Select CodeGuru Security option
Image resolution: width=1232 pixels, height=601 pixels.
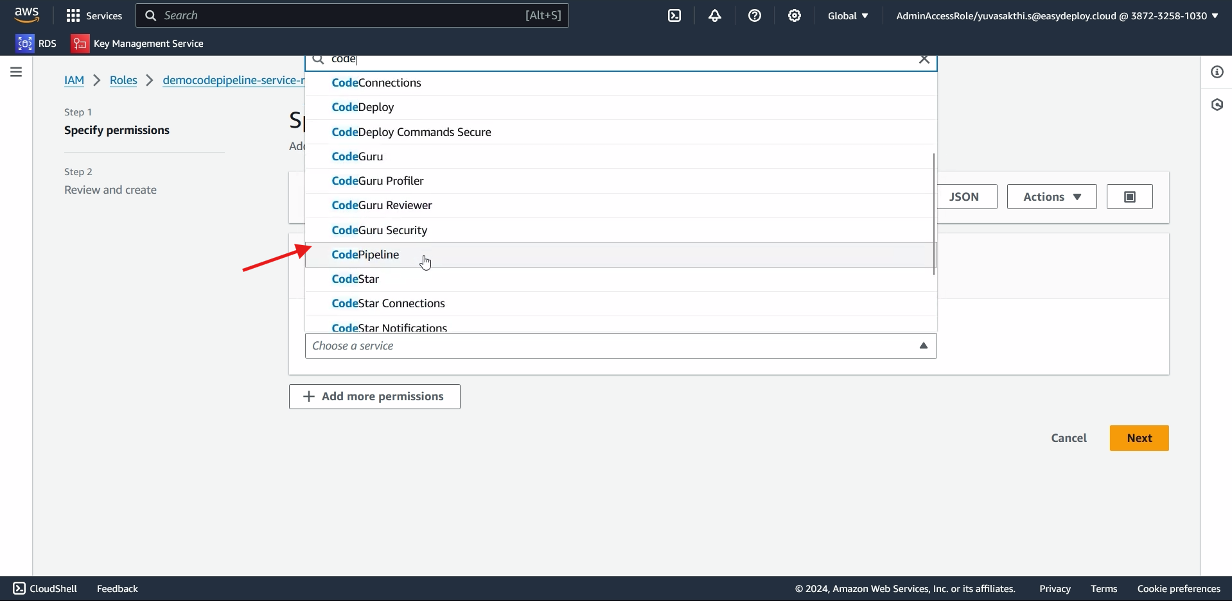coord(619,230)
